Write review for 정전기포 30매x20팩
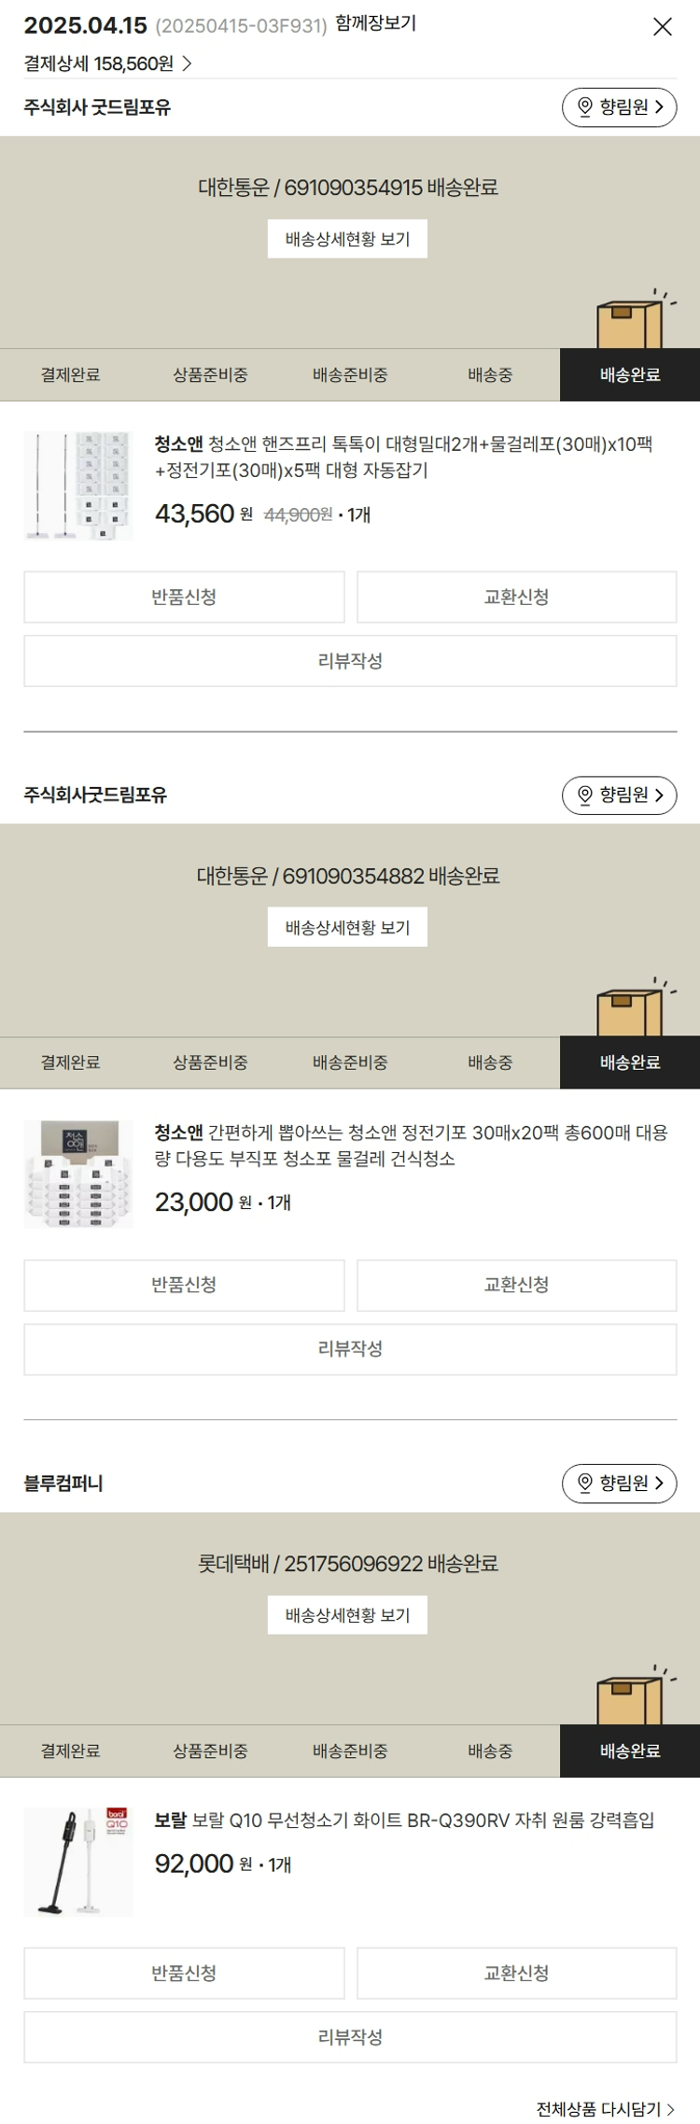700x2124 pixels. coord(350,1349)
